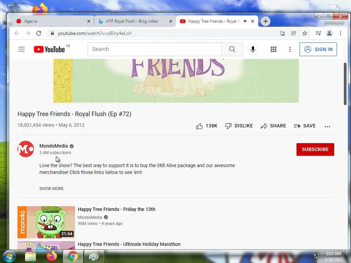Open Chrome media controls icon
This screenshot has height=263, width=351.
click(318, 33)
